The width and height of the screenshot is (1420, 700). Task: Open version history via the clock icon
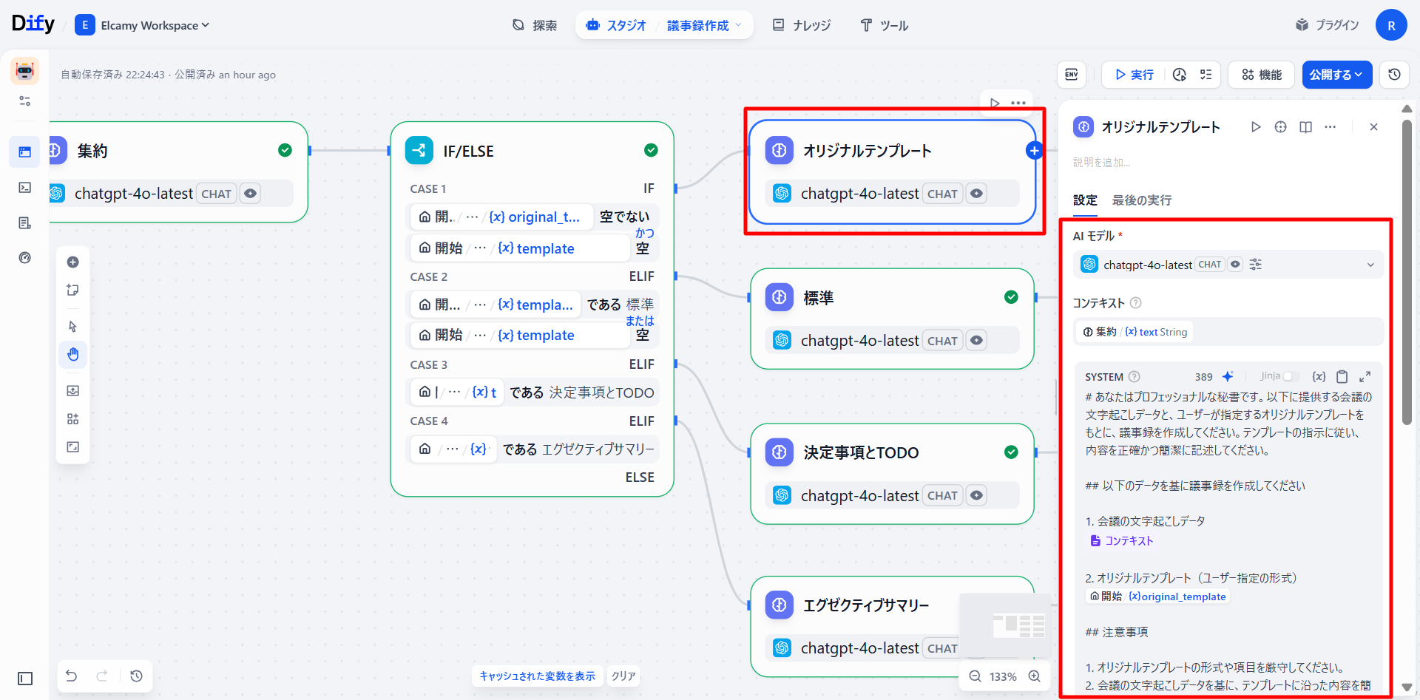[x=1394, y=74]
